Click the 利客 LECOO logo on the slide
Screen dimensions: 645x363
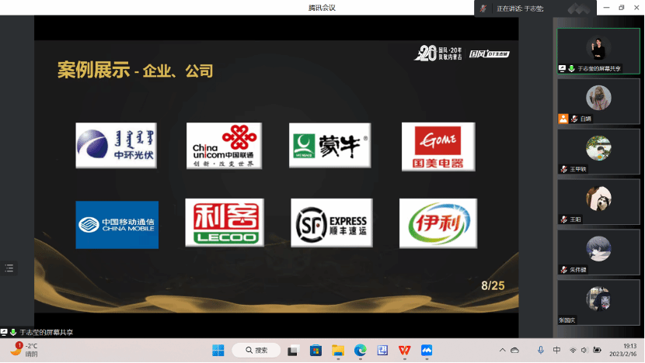point(225,223)
